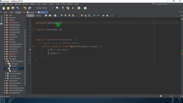Image resolution: width=183 pixels, height=103 pixels.
Task: Click the Debug Project icon
Action: click(x=79, y=8)
